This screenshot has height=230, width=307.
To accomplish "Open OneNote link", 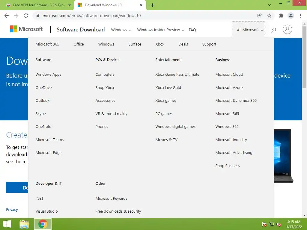I will 43,127.
